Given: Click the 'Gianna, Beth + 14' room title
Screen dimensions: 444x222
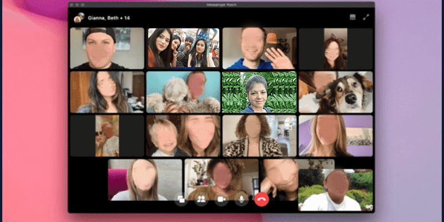Looking at the screenshot, I should pos(109,18).
